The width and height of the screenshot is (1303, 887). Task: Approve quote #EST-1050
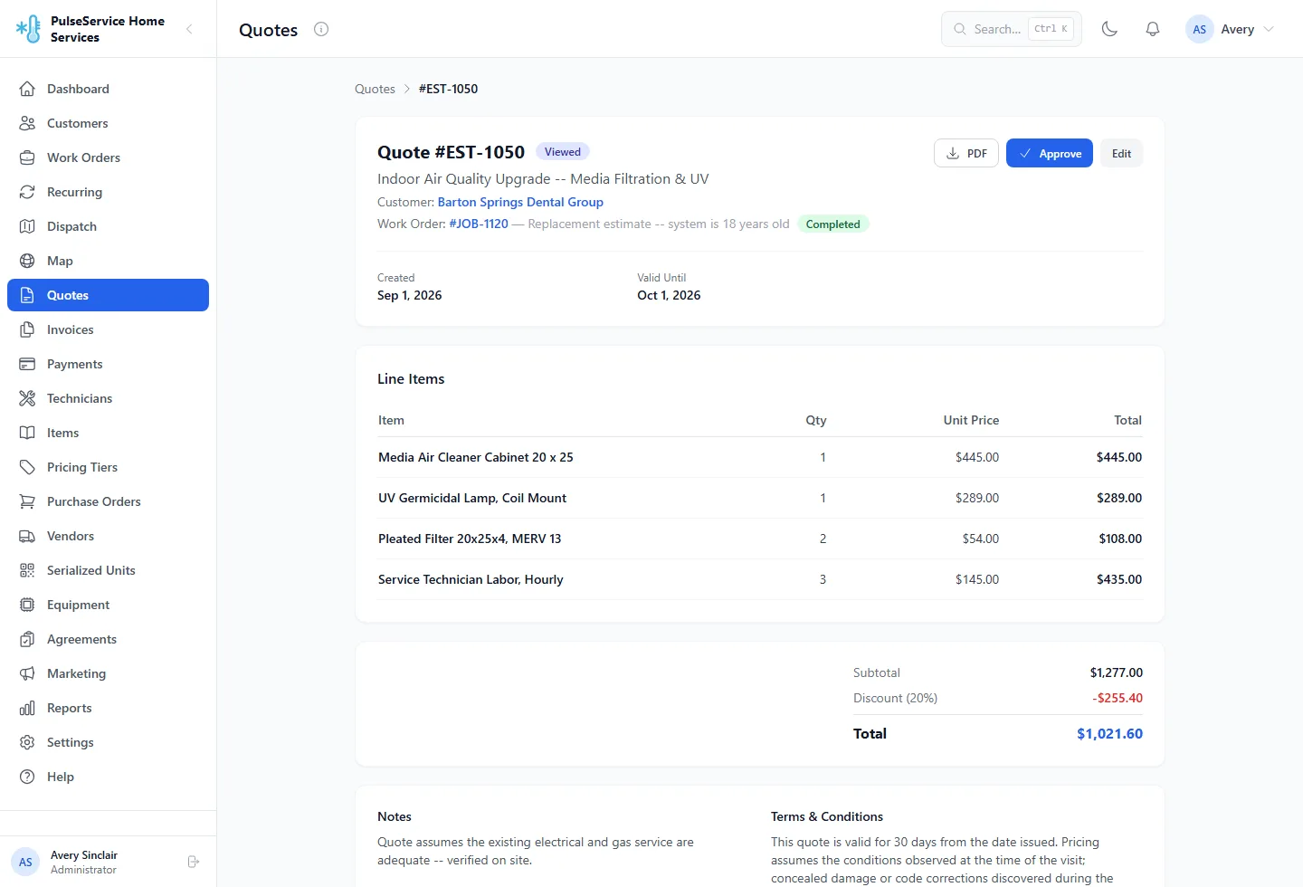1050,153
